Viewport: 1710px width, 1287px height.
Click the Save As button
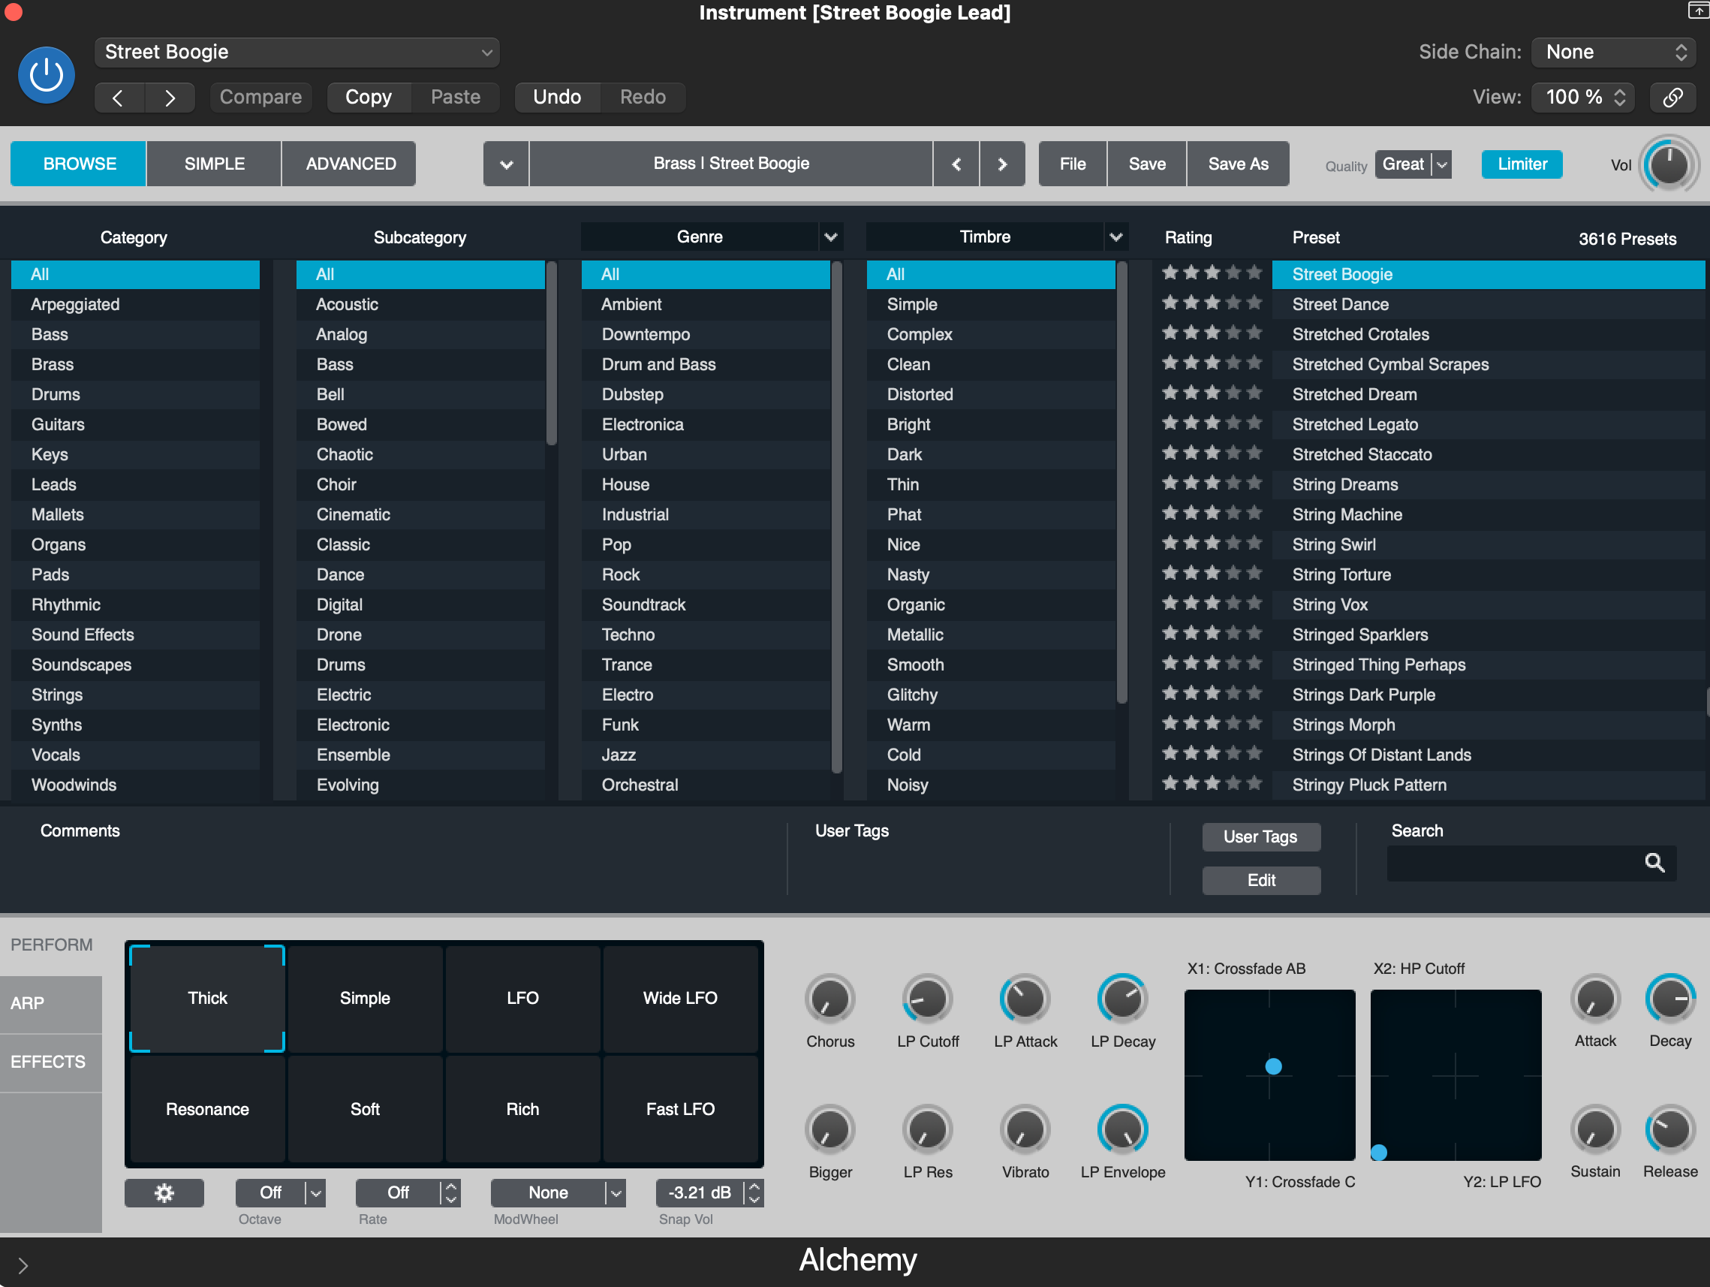(x=1238, y=164)
